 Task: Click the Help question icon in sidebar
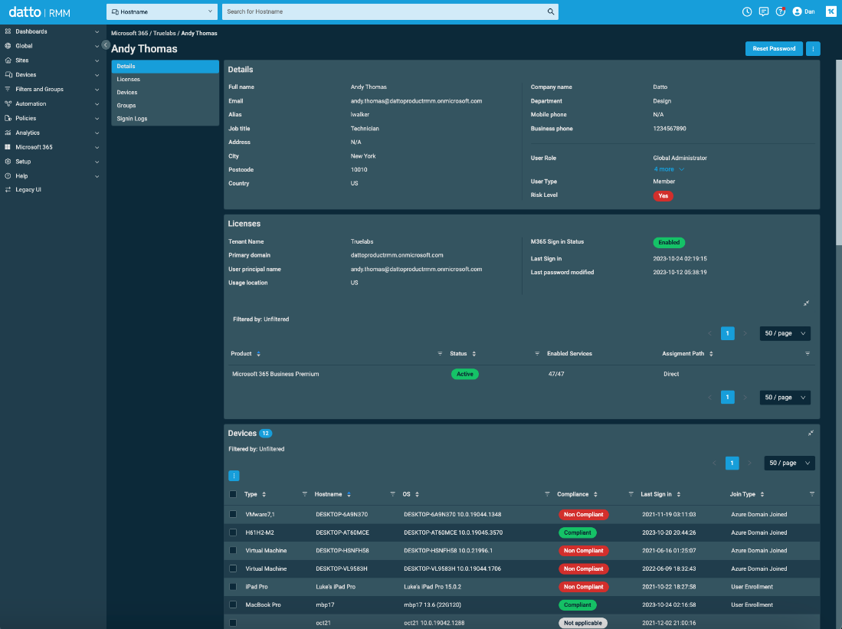8,176
